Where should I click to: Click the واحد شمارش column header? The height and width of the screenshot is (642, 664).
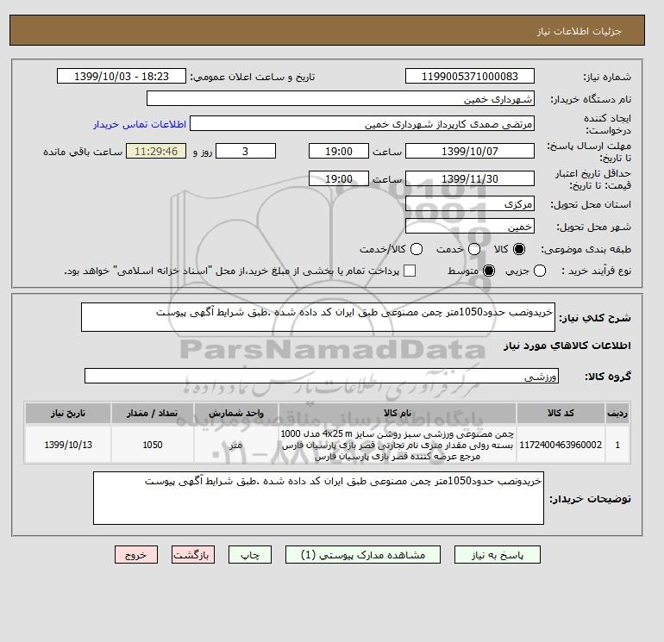[x=236, y=413]
